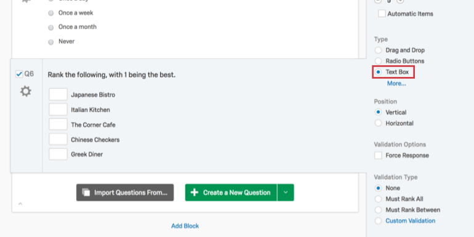Increase the item count with plus stepper
This screenshot has height=237, width=474.
coord(400,1)
